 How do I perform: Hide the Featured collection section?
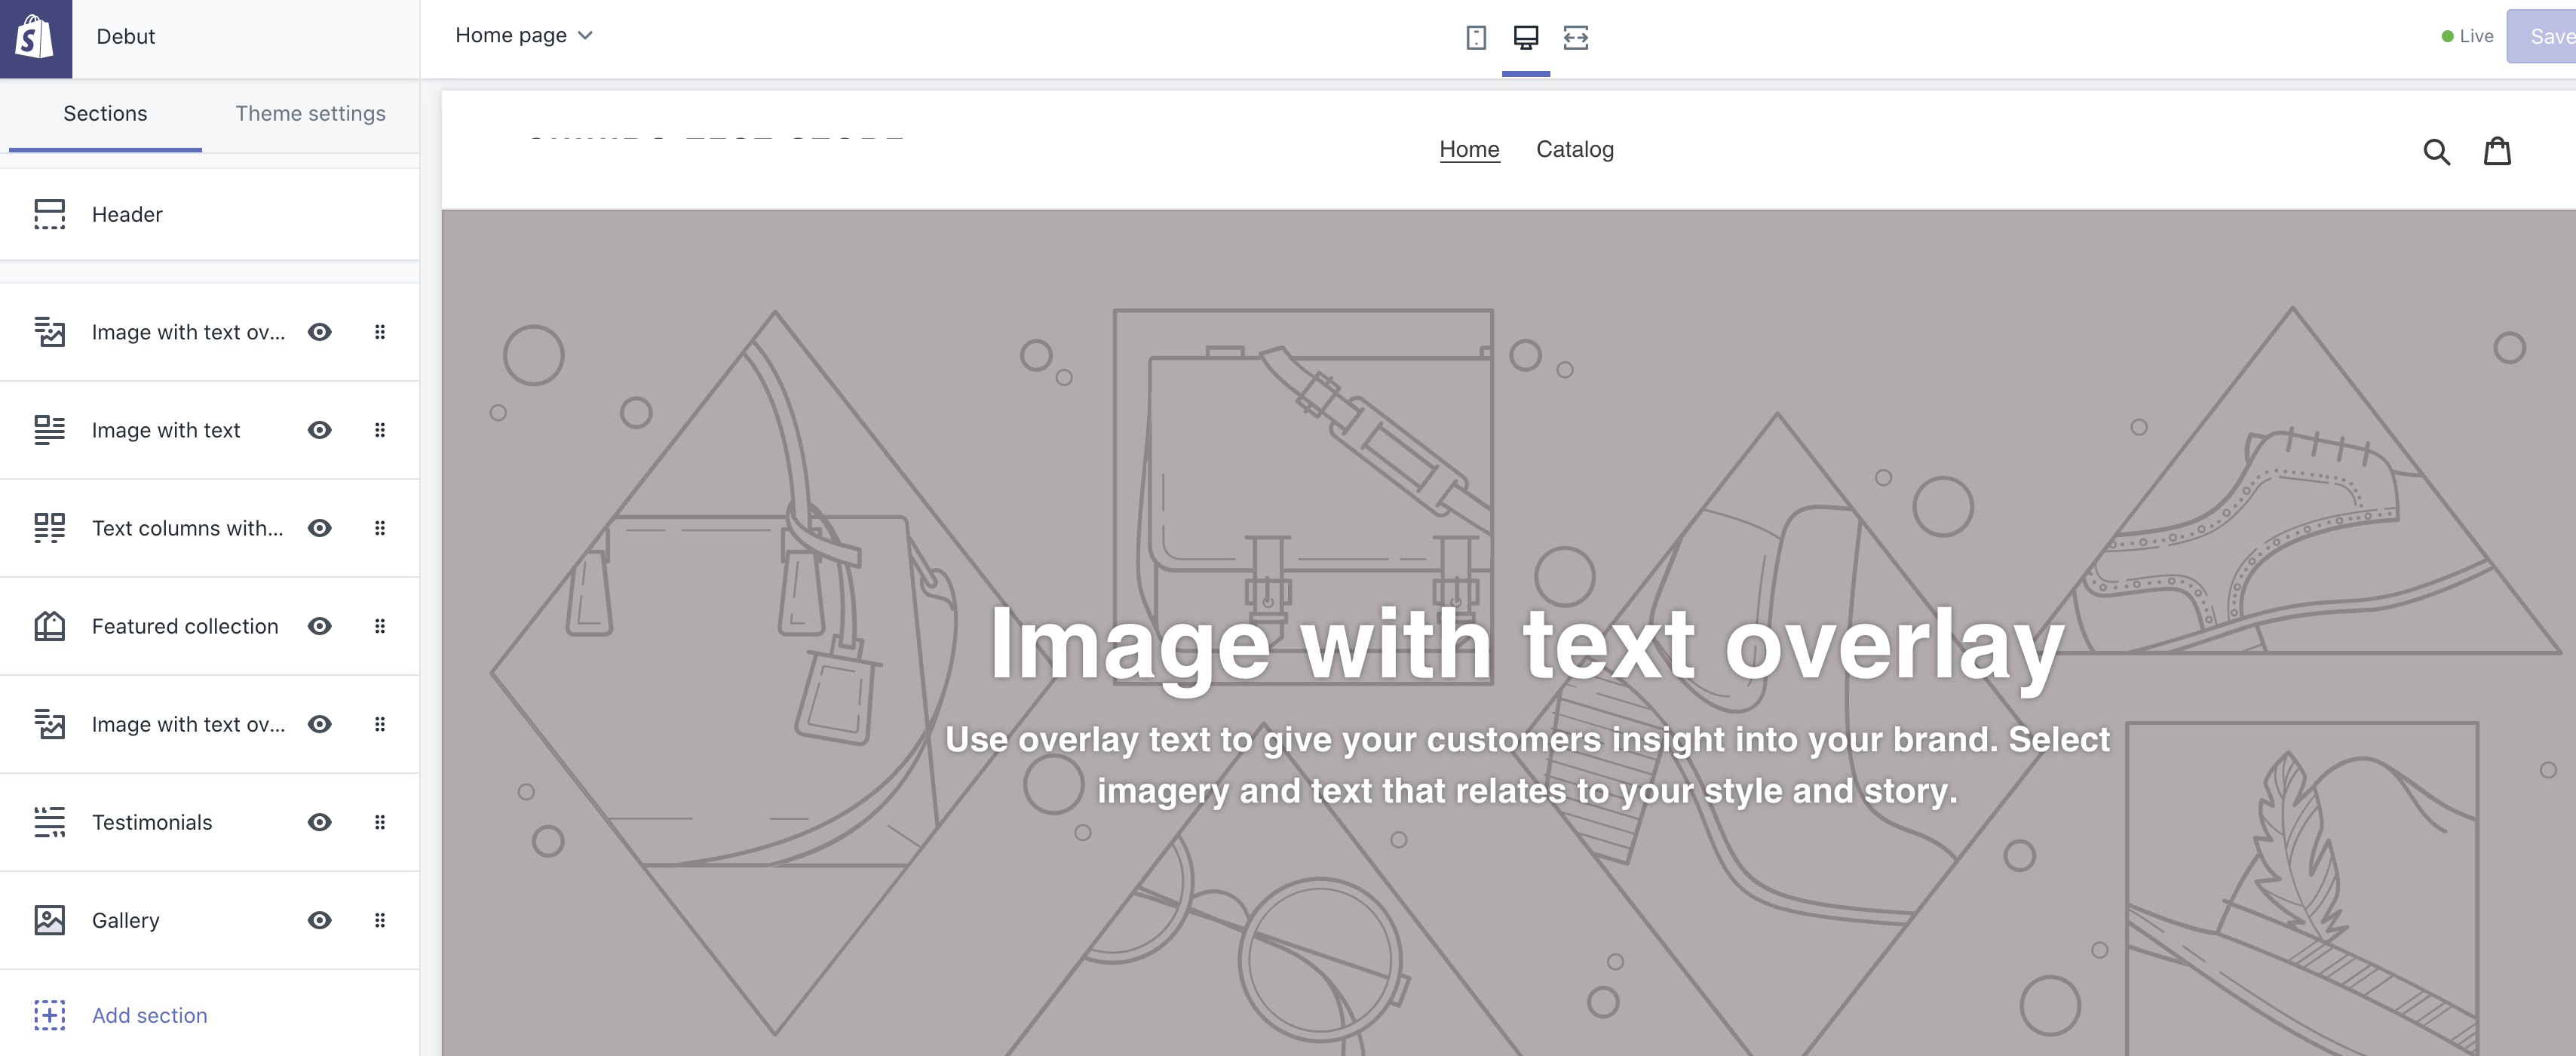coord(318,625)
